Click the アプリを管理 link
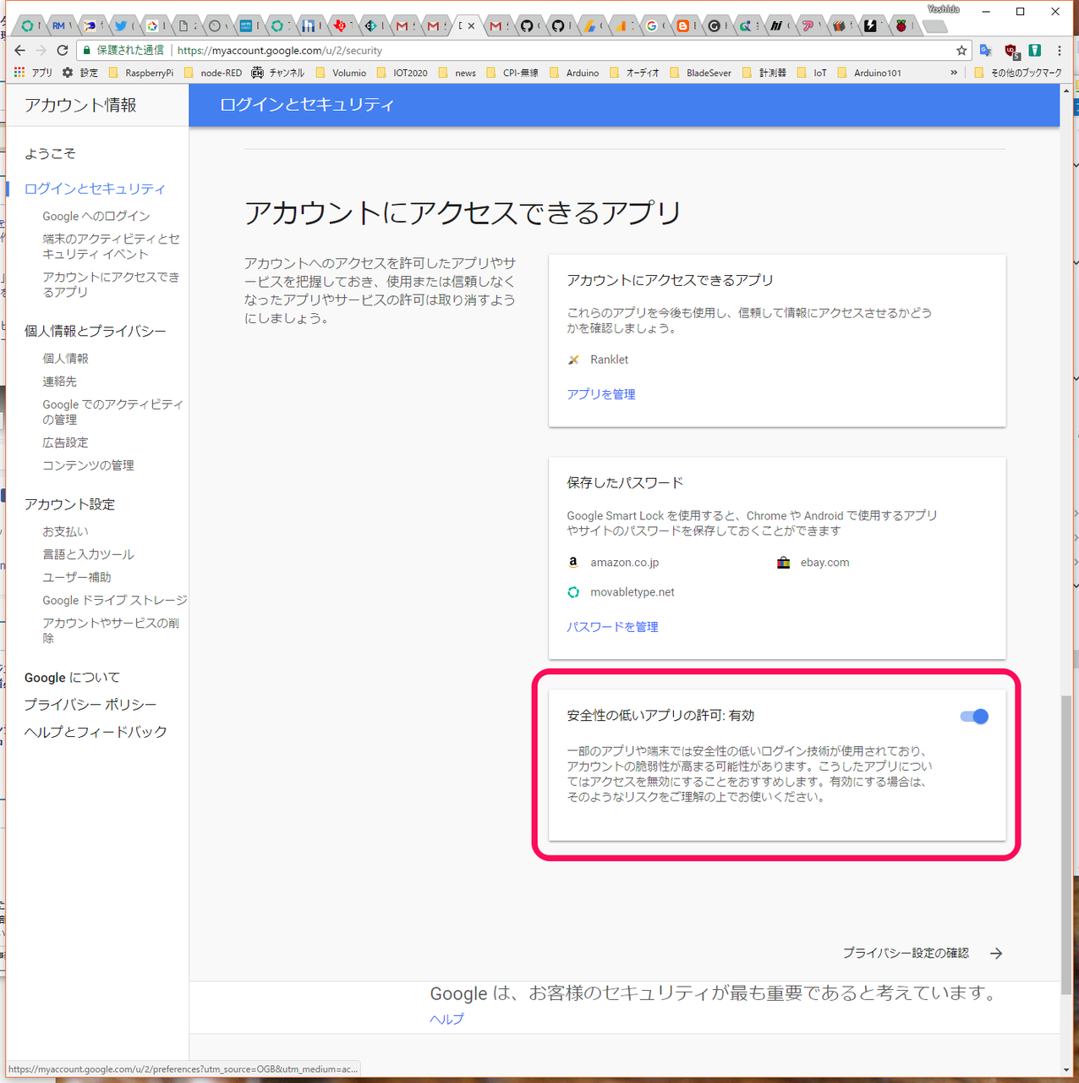The image size is (1079, 1083). (601, 394)
